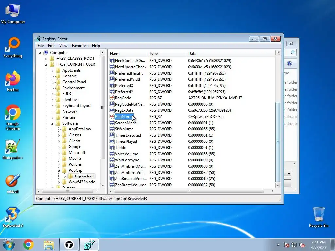Open Chrome from the taskbar
335x251 pixels.
(x=28, y=244)
